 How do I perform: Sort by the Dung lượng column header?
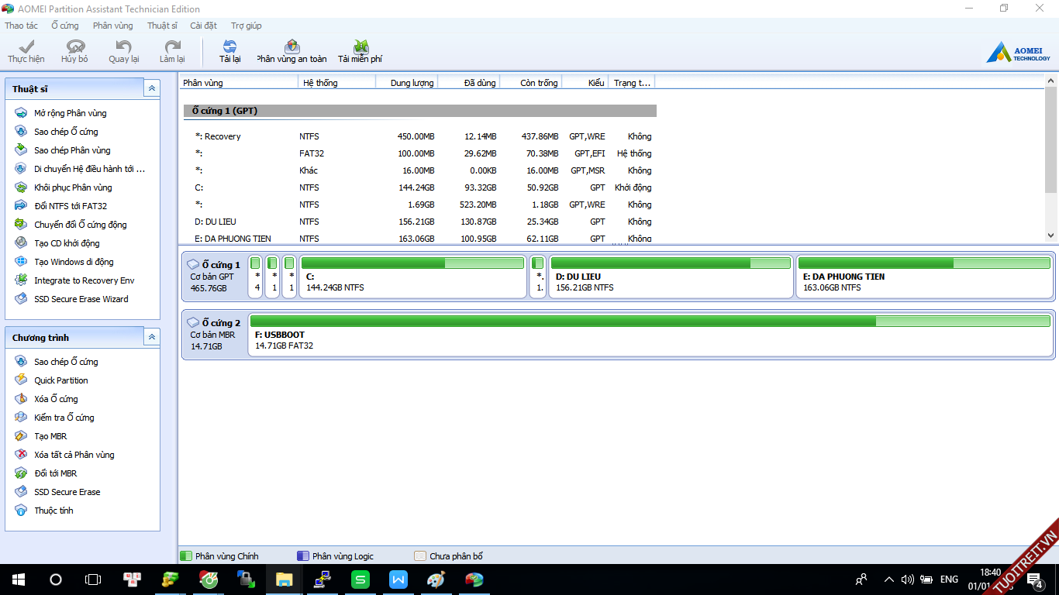[411, 83]
